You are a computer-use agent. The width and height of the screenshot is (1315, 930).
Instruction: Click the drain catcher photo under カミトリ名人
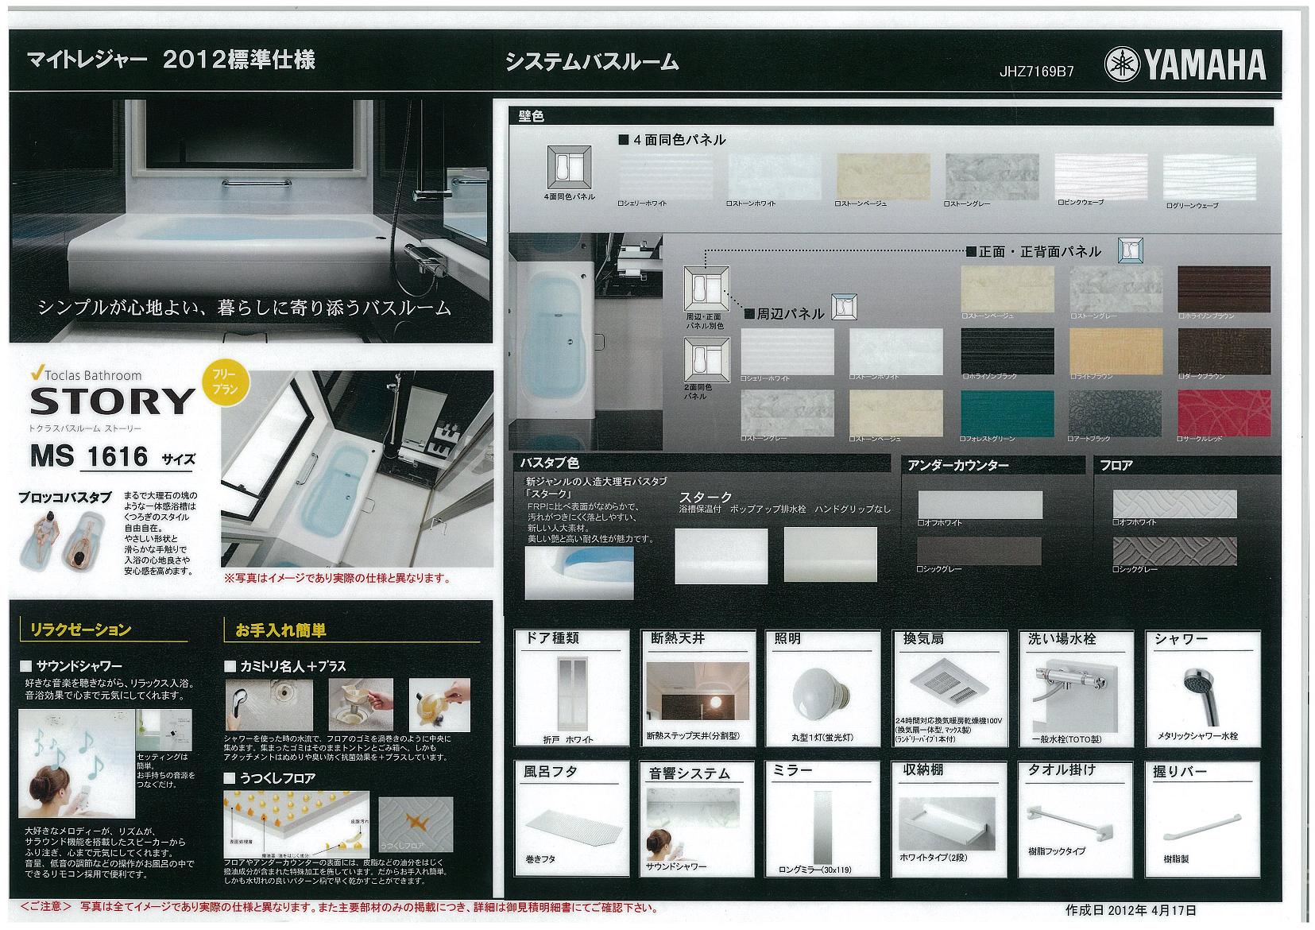pos(360,704)
